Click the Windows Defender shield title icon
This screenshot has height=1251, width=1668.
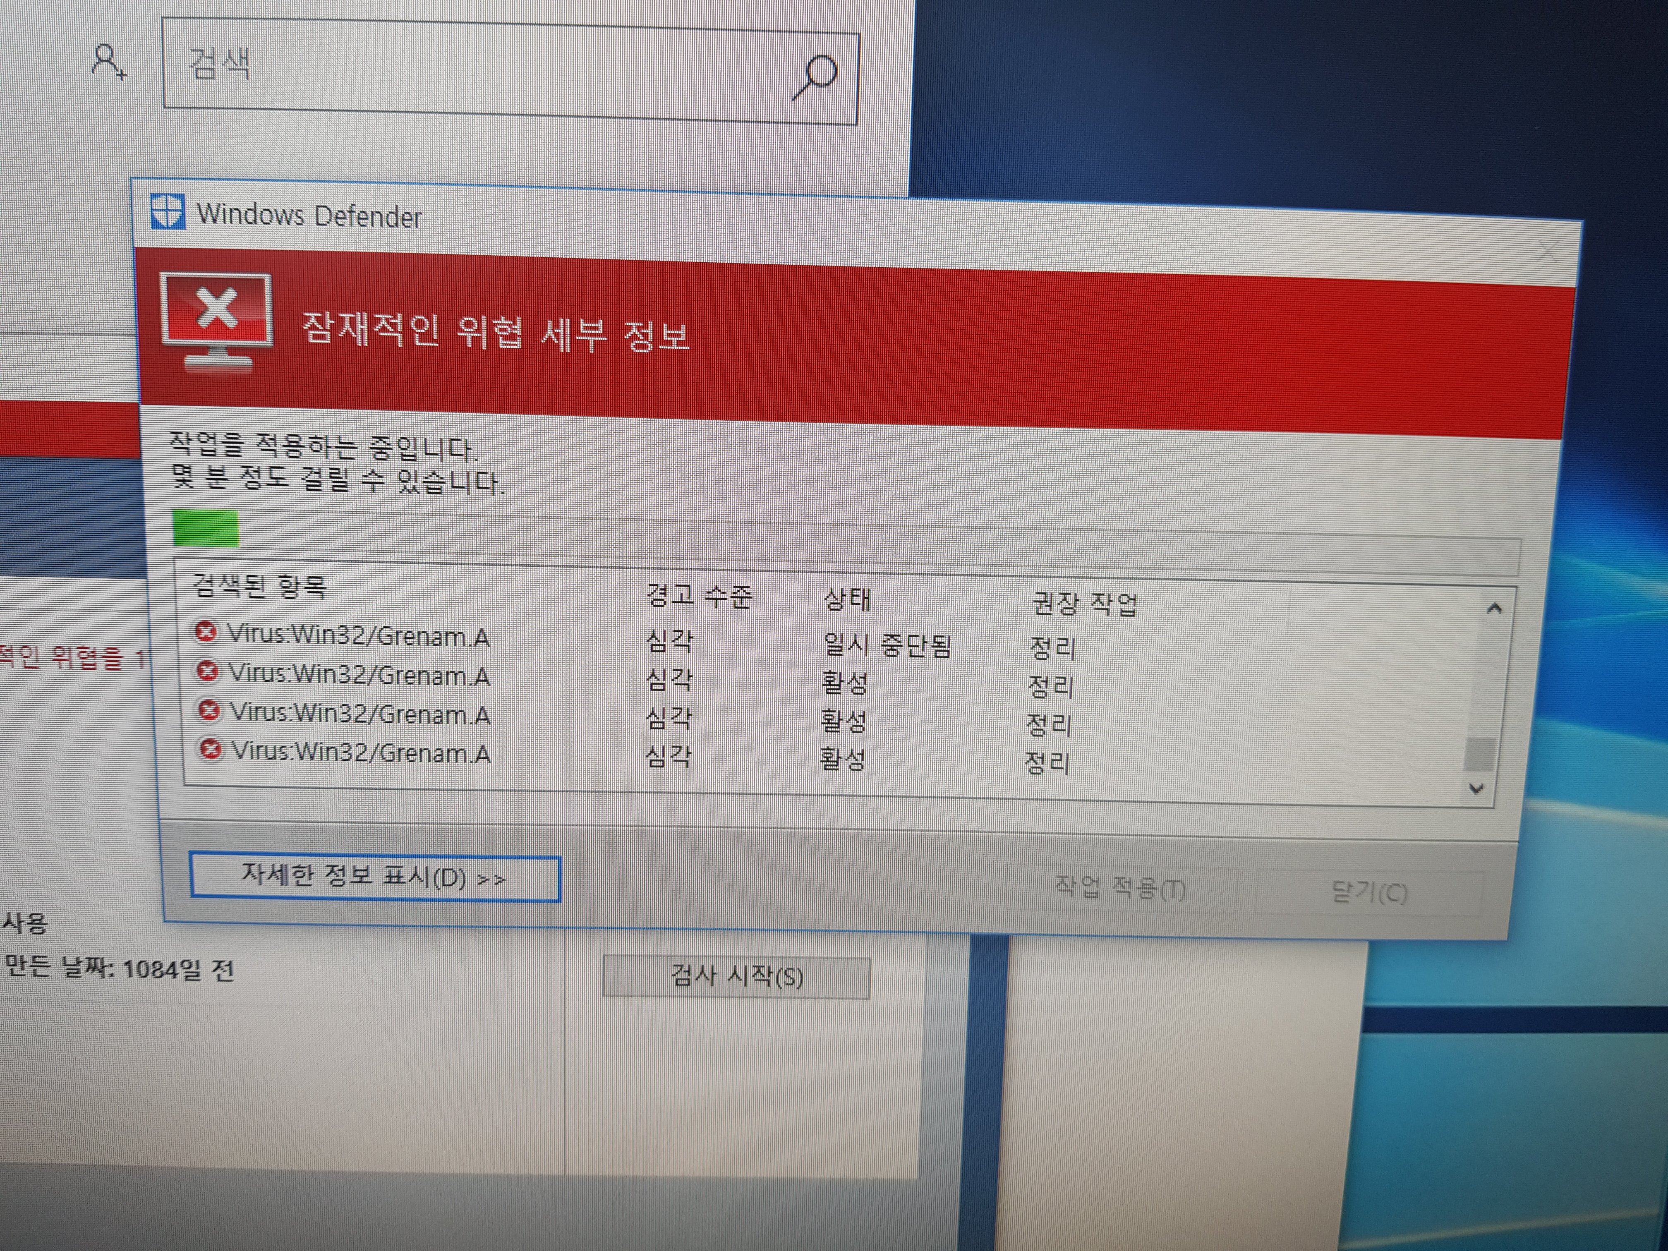pyautogui.click(x=167, y=211)
